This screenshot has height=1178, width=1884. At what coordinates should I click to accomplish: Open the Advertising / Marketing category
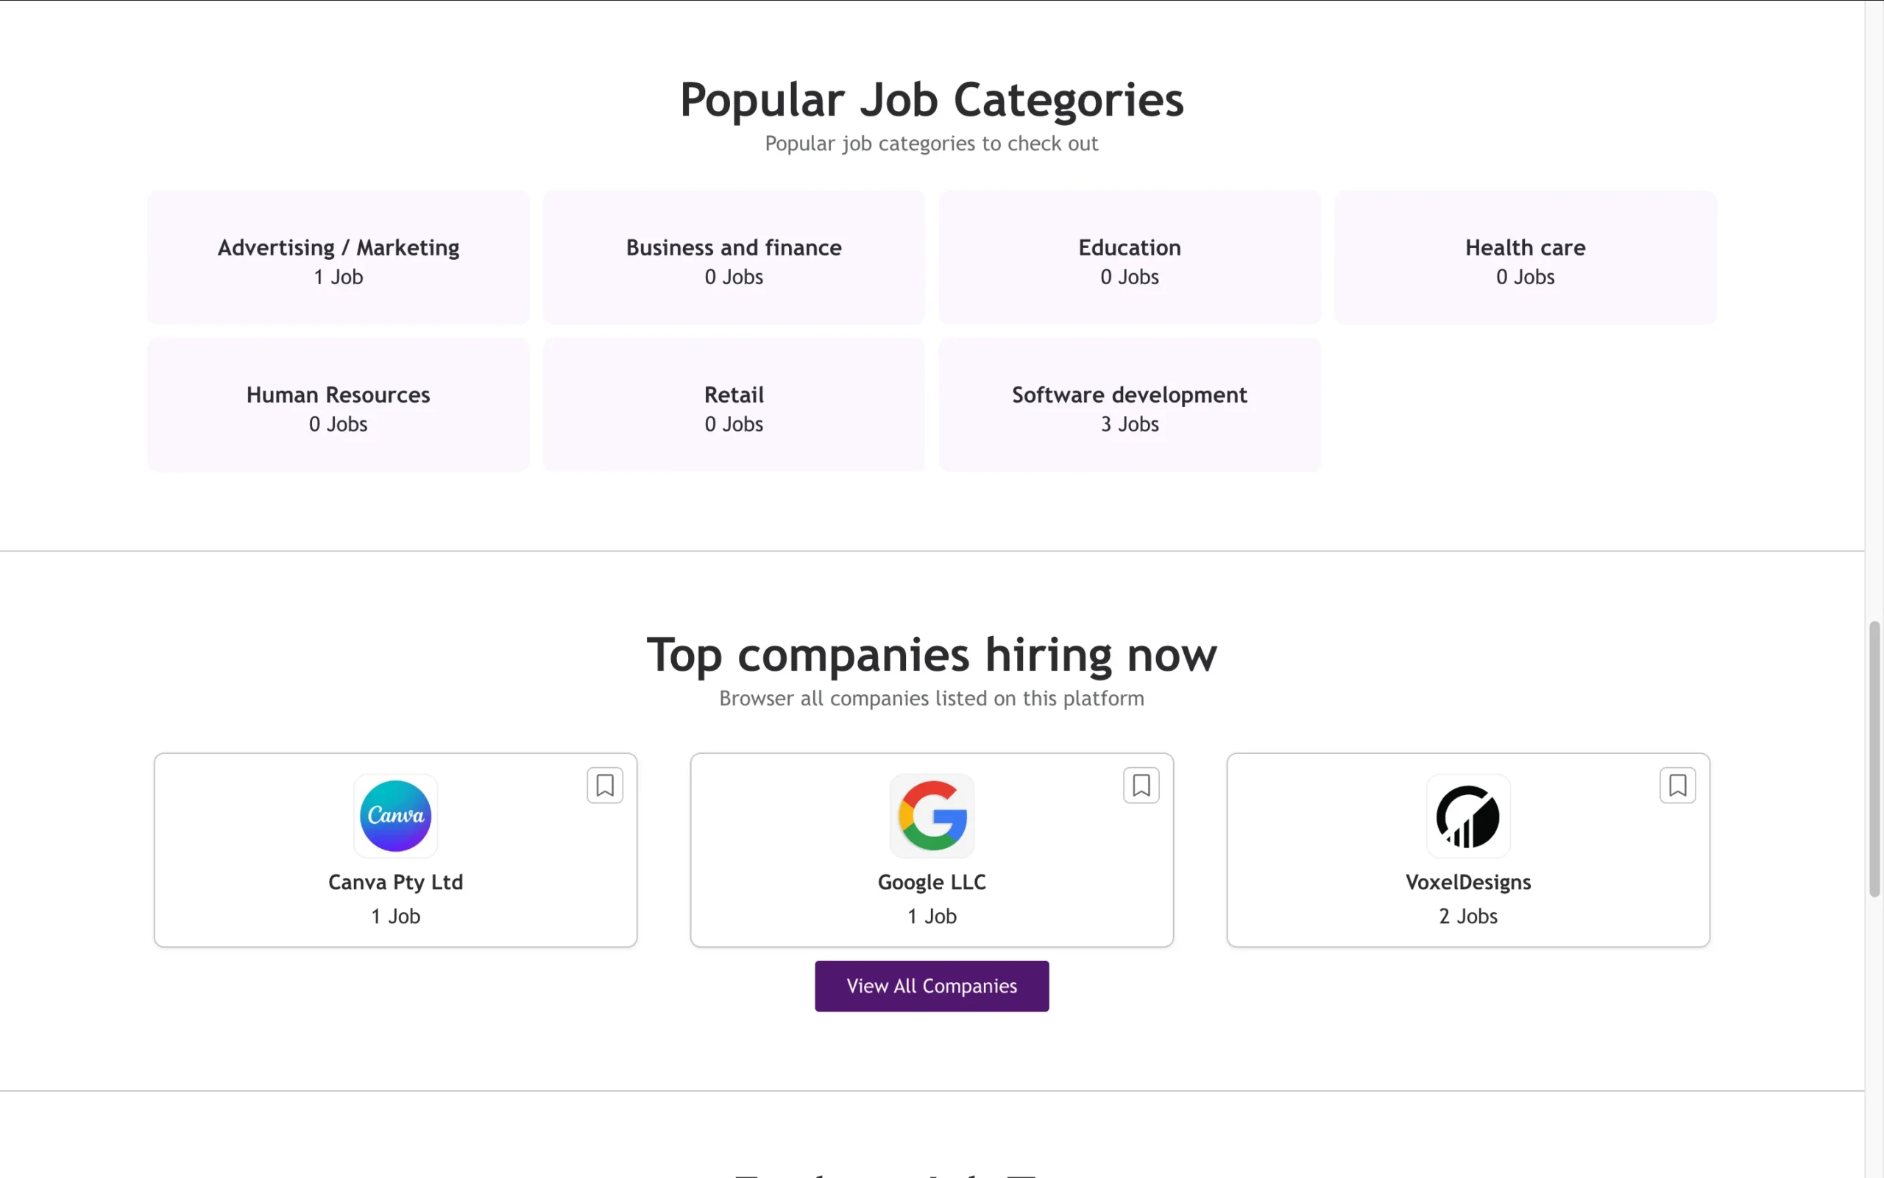coord(339,257)
